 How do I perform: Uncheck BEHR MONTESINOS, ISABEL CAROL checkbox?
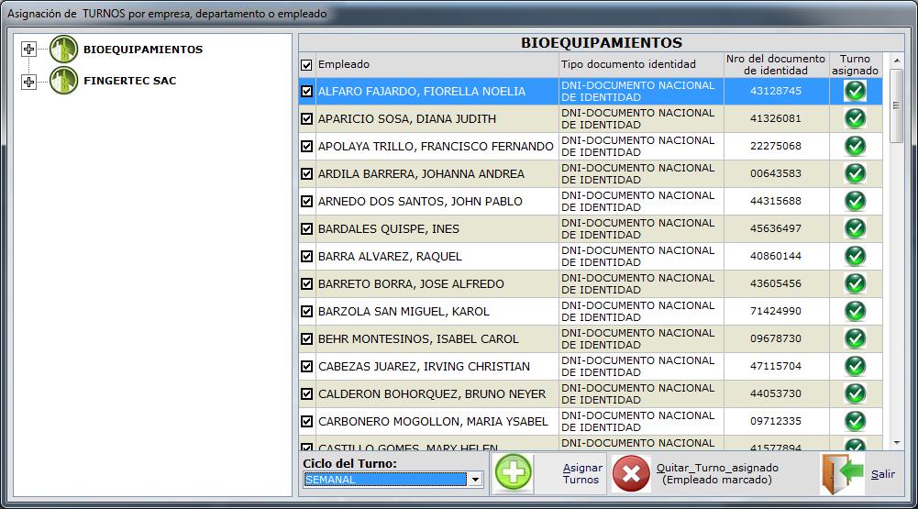coord(307,339)
